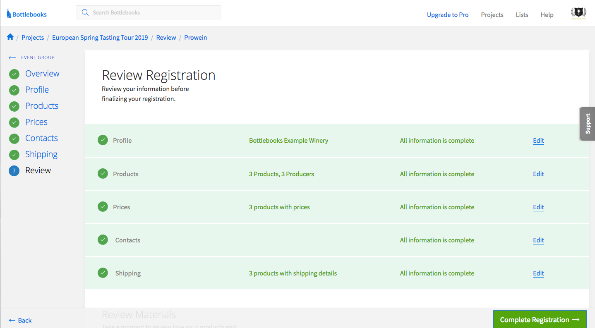This screenshot has height=328, width=595.
Task: Go to Contacts step in sidebar
Action: (x=41, y=138)
